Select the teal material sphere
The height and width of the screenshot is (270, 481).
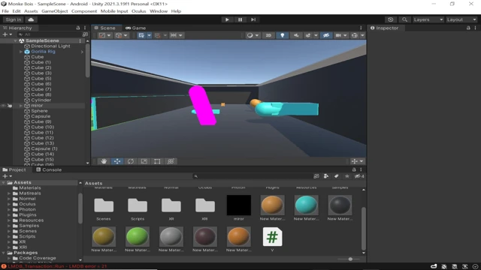tap(306, 205)
